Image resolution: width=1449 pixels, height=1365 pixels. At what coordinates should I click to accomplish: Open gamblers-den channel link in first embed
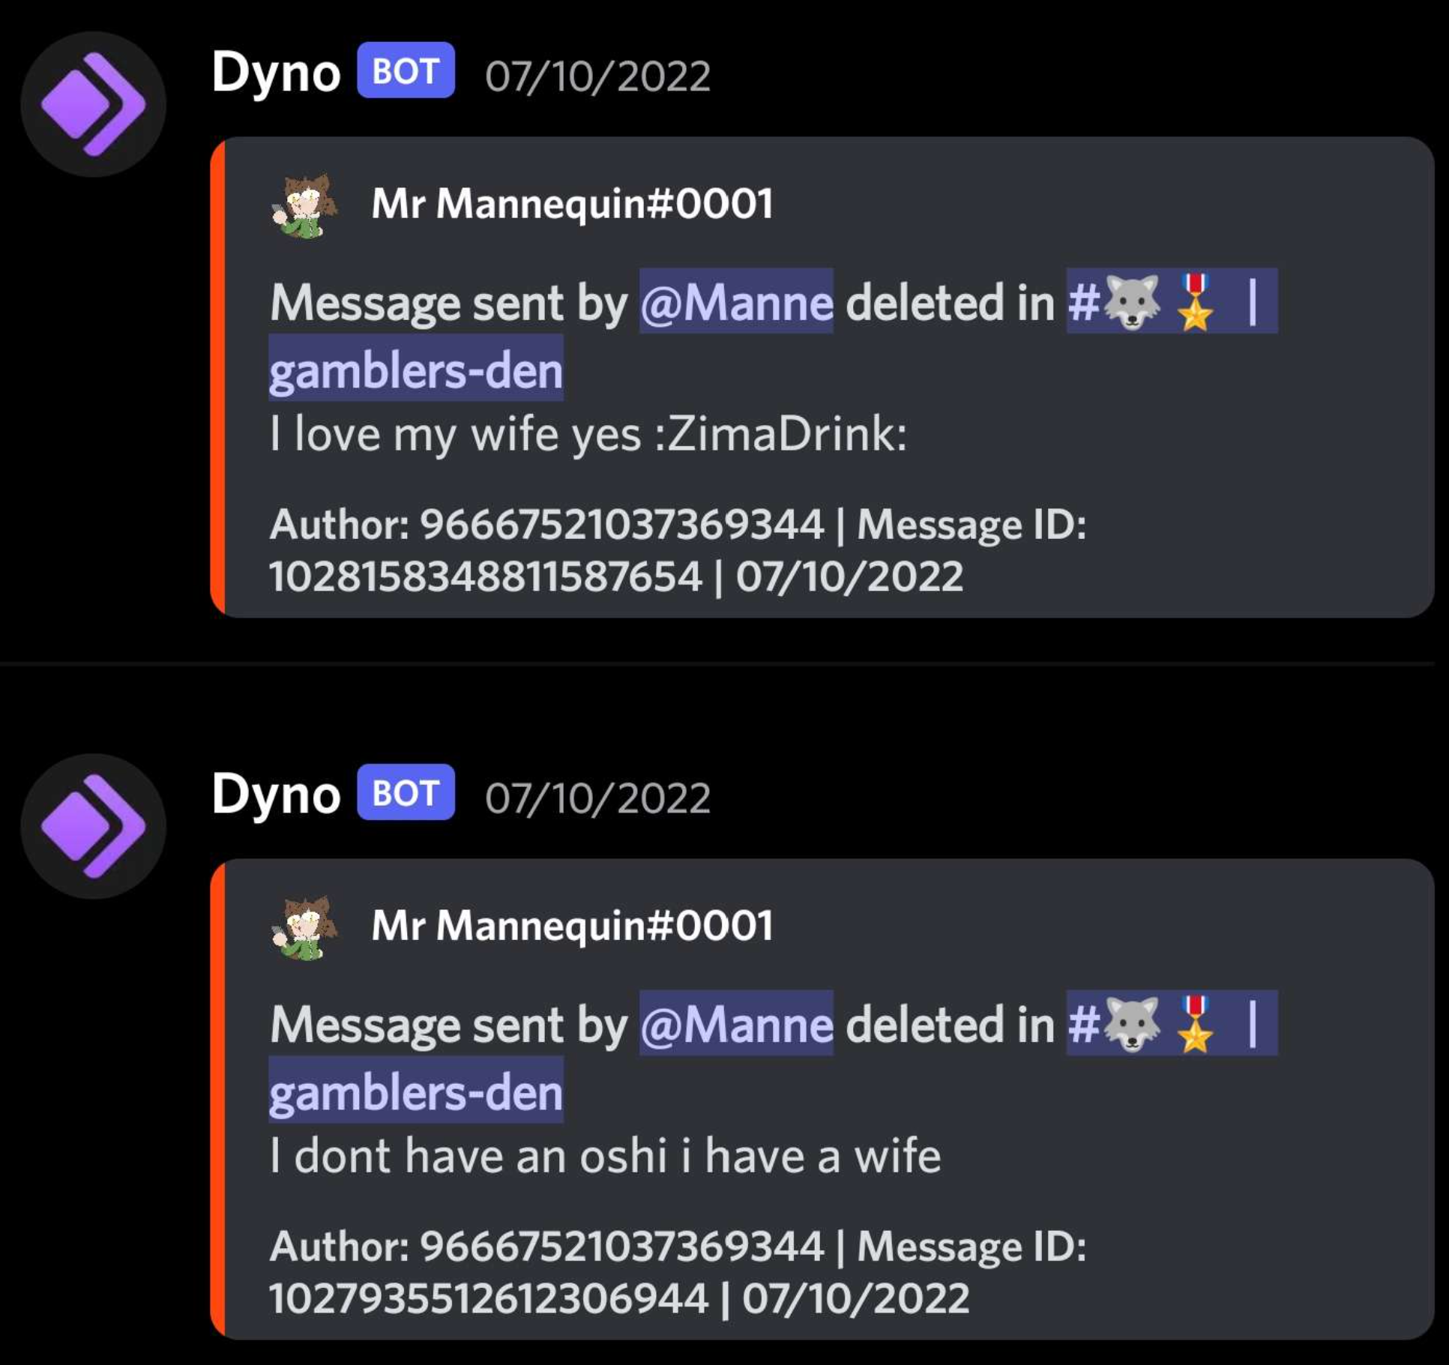[x=416, y=369]
